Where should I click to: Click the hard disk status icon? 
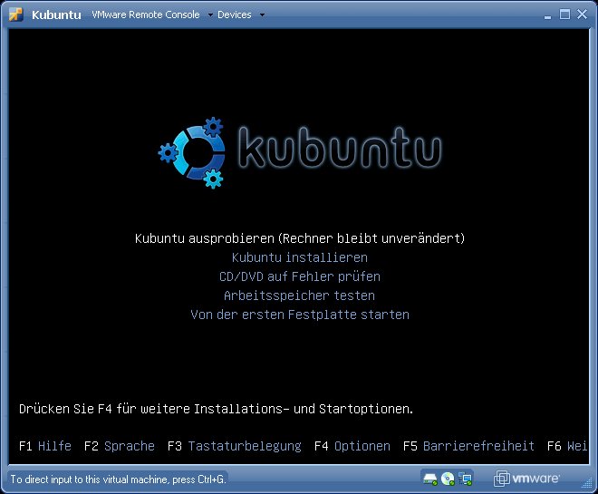pyautogui.click(x=430, y=479)
